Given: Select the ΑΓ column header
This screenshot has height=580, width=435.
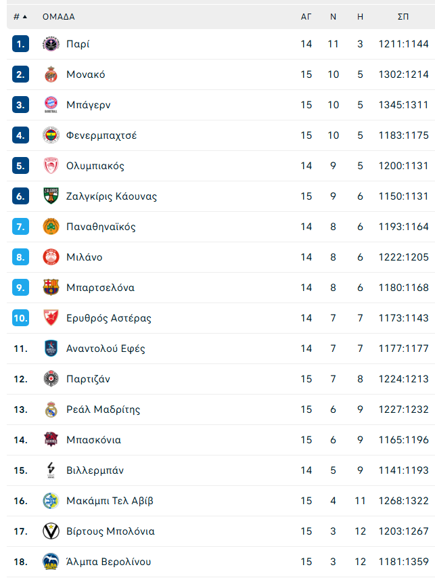Looking at the screenshot, I should pos(306,16).
